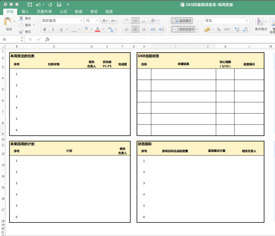Image resolution: width=275 pixels, height=236 pixels.
Task: Click select-all corner triangle
Action: pyautogui.click(x=3, y=47)
